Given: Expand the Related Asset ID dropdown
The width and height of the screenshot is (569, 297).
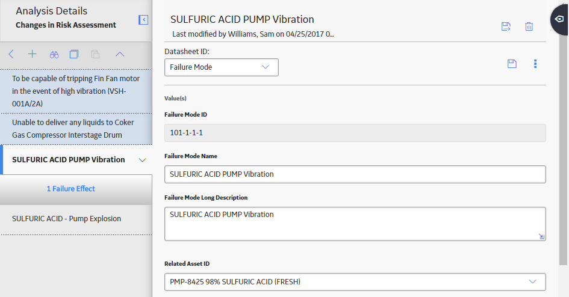Looking at the screenshot, I should [355, 282].
